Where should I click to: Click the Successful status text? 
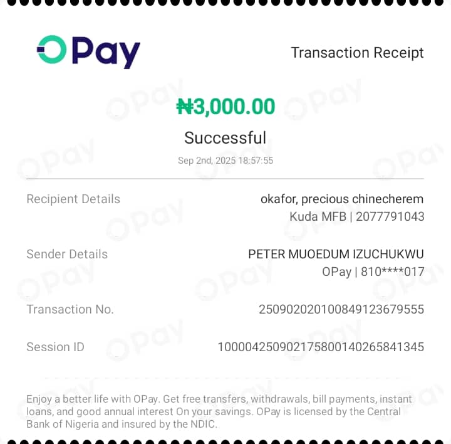[225, 137]
